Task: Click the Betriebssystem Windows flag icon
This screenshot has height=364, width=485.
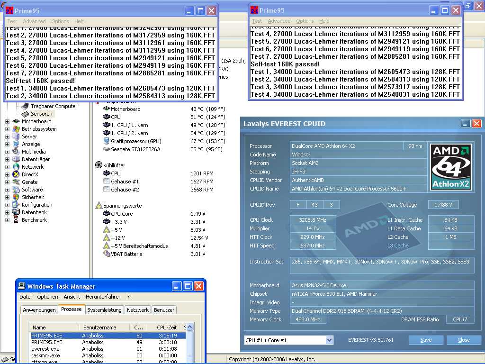Action: [16, 129]
